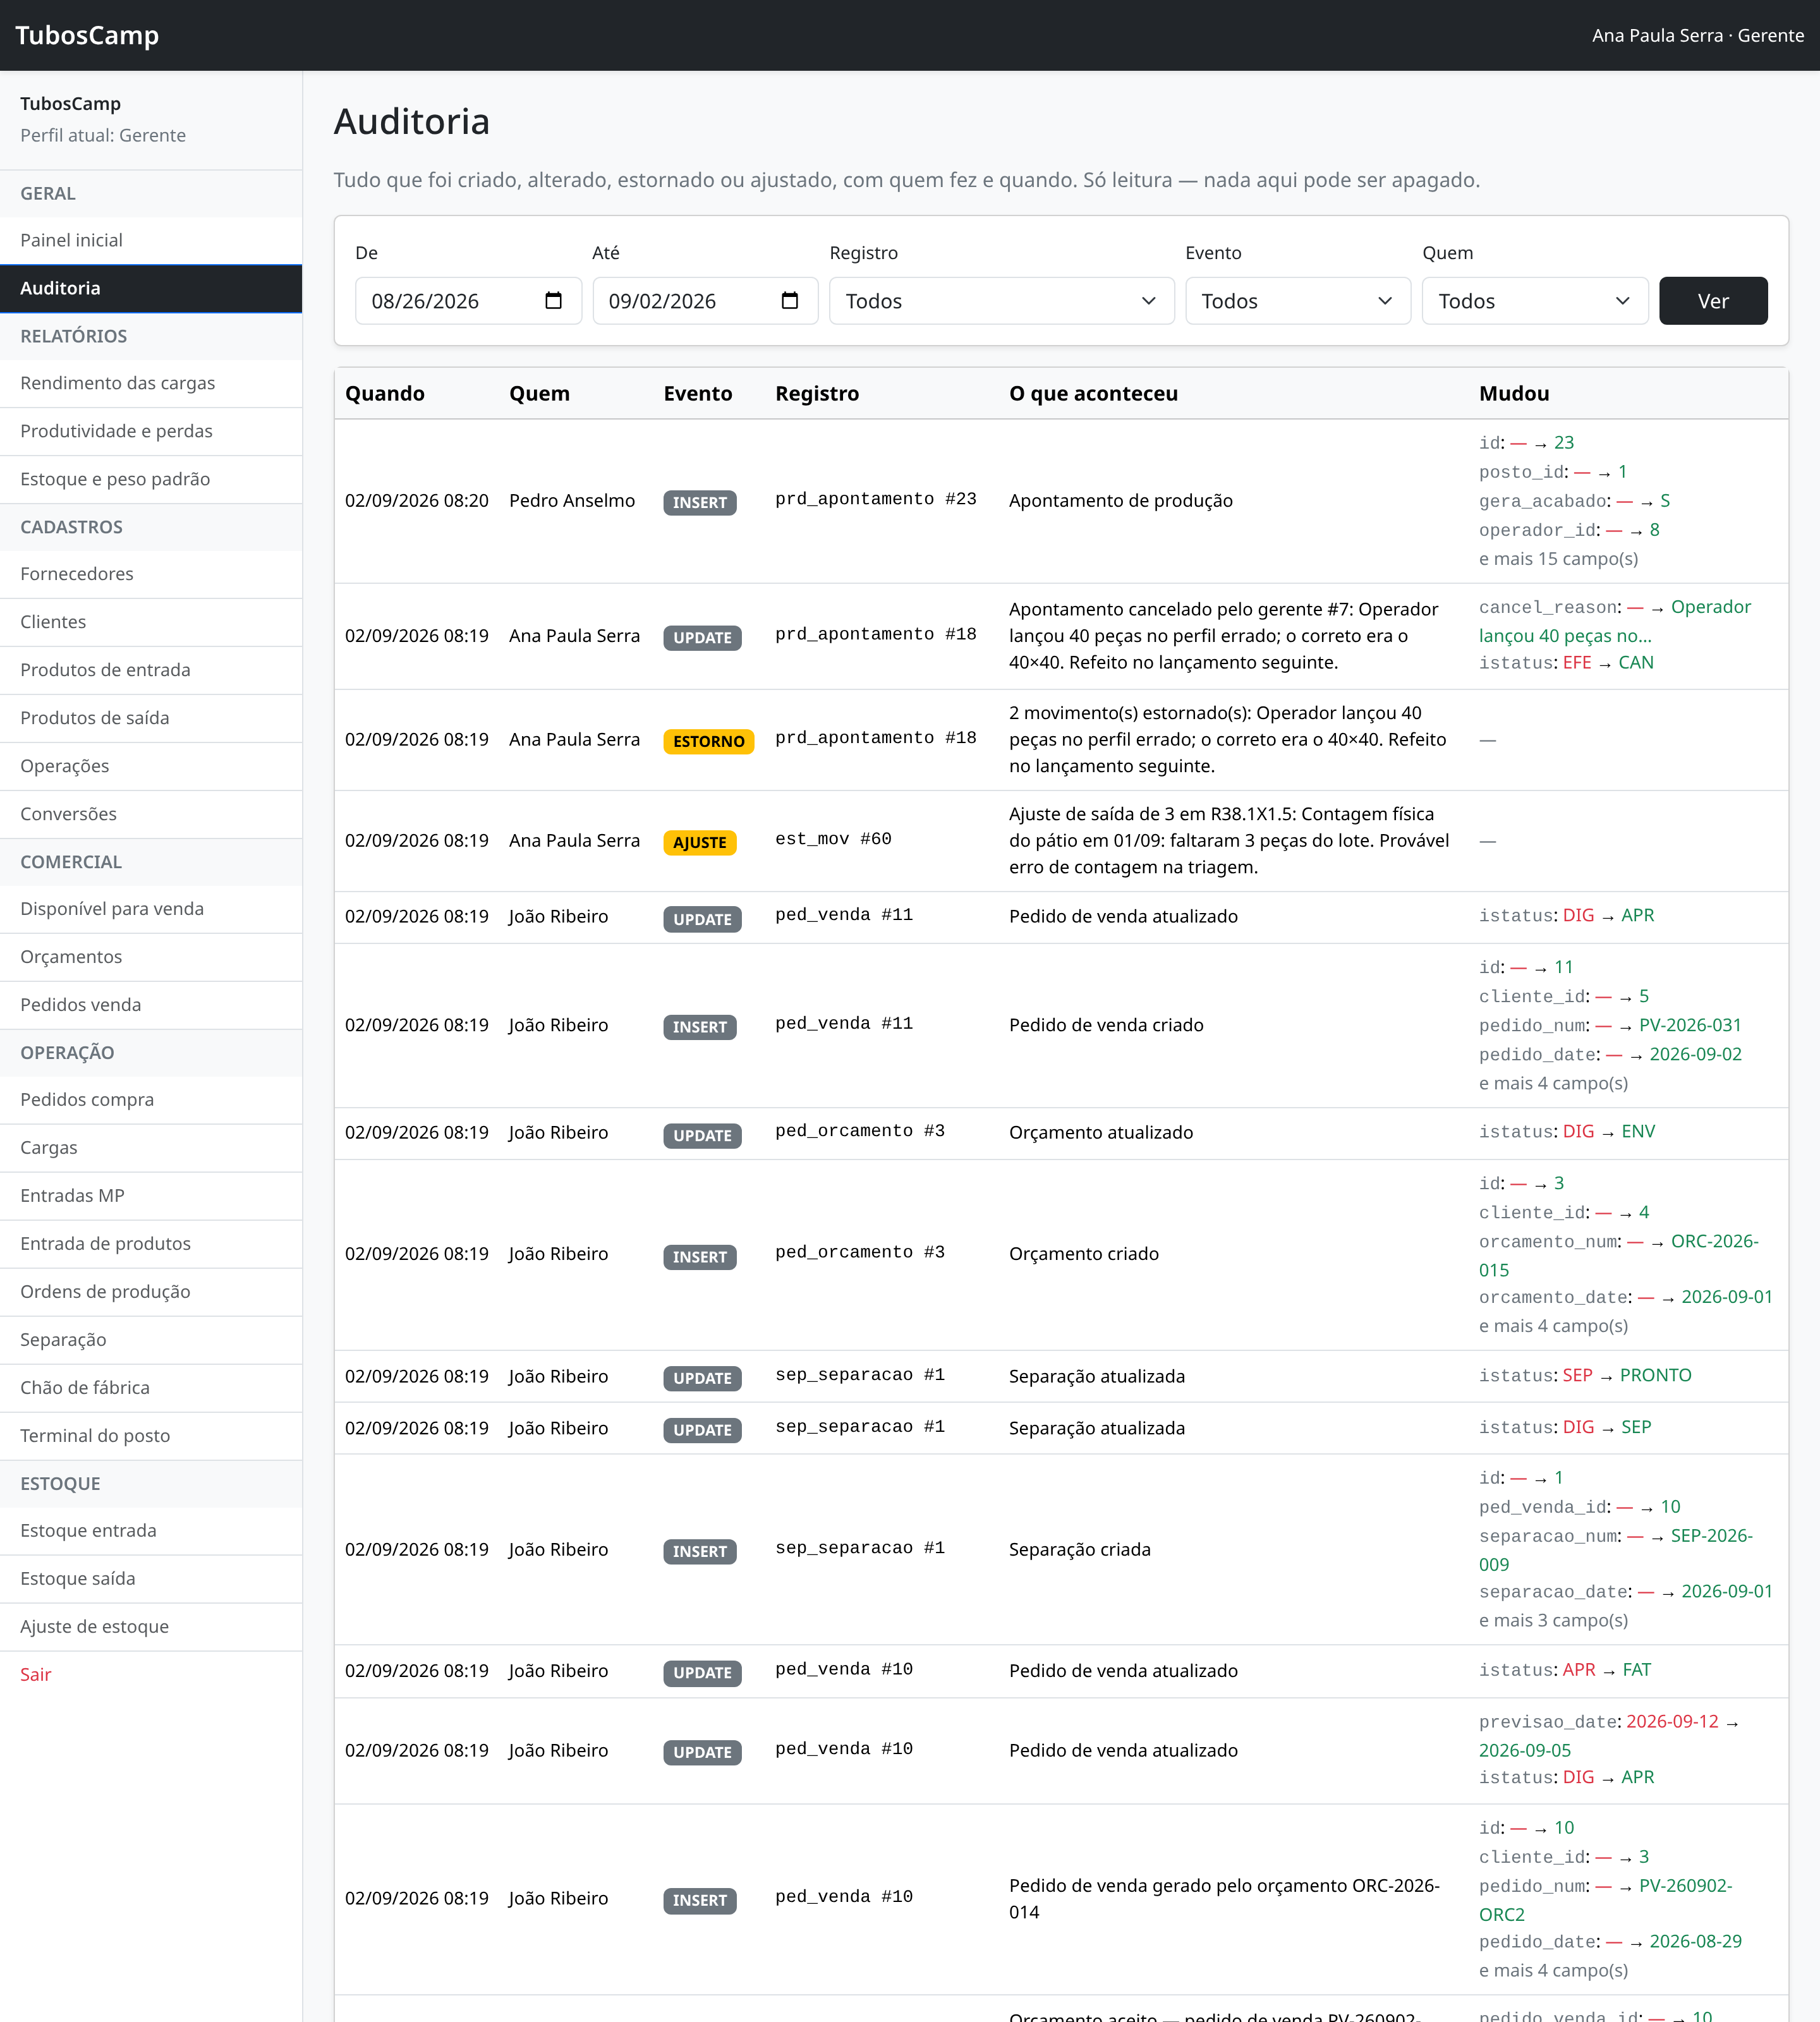Open Fornecedores page
This screenshot has width=1820, height=2022.
coord(151,574)
